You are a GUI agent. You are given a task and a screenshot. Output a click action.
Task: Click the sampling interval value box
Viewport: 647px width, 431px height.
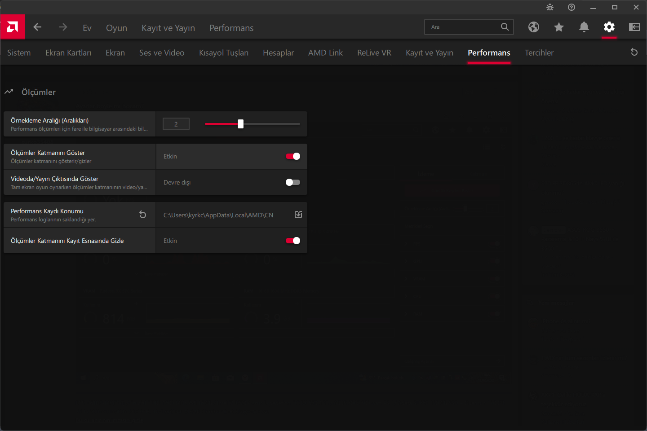click(176, 124)
